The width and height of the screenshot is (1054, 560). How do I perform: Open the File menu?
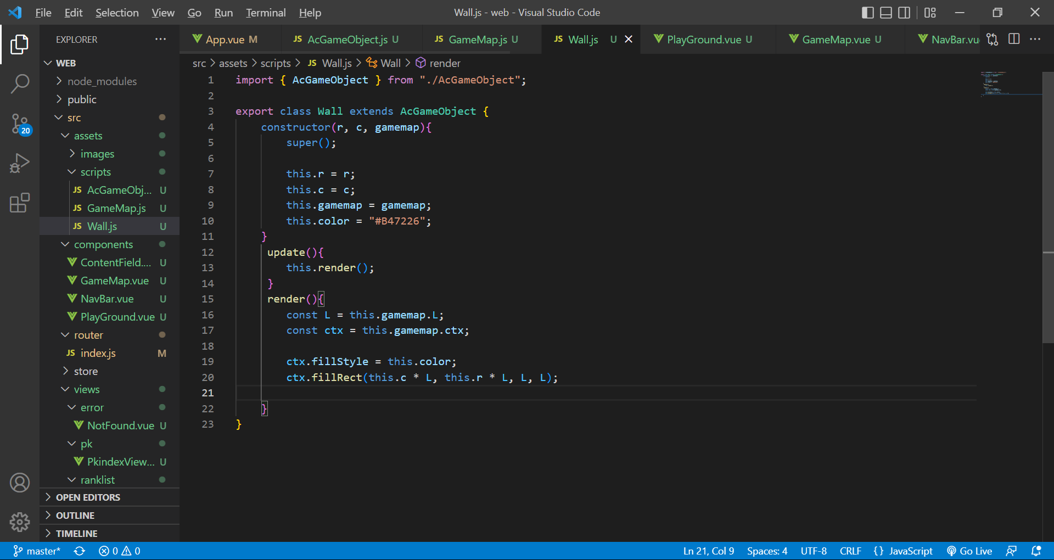[x=43, y=13]
